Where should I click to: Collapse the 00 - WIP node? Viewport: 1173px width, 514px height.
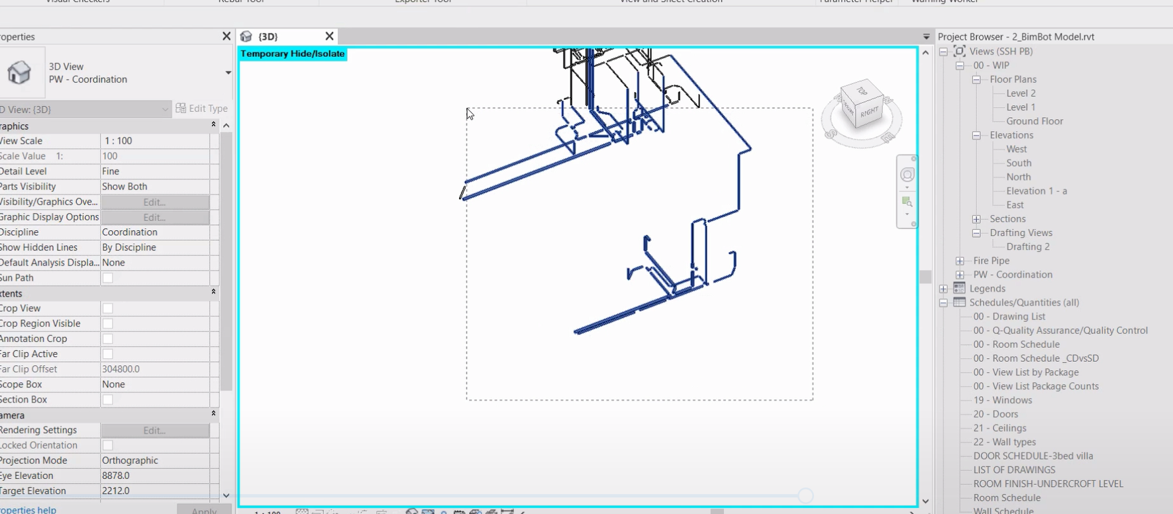coord(960,65)
